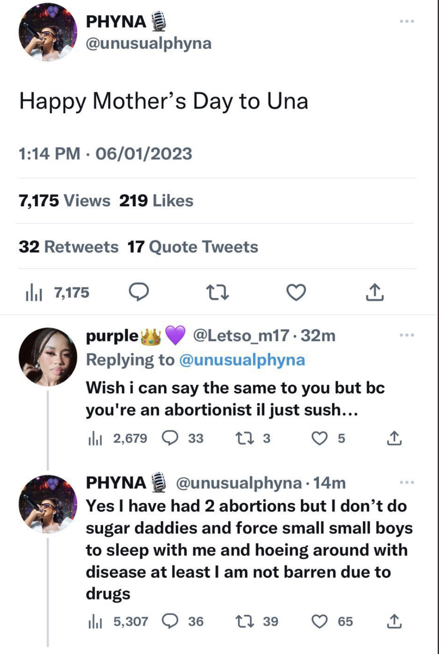The image size is (439, 654).
Task: View the 219 Likes list
Action: pyautogui.click(x=156, y=201)
